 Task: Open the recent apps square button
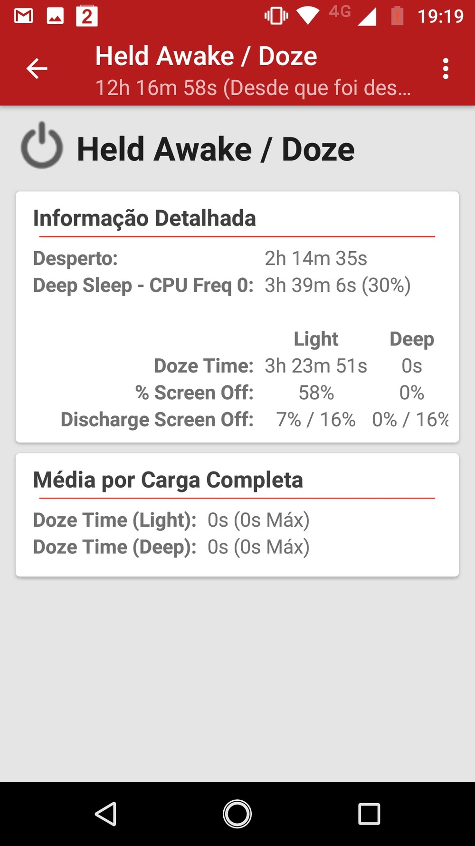[369, 814]
